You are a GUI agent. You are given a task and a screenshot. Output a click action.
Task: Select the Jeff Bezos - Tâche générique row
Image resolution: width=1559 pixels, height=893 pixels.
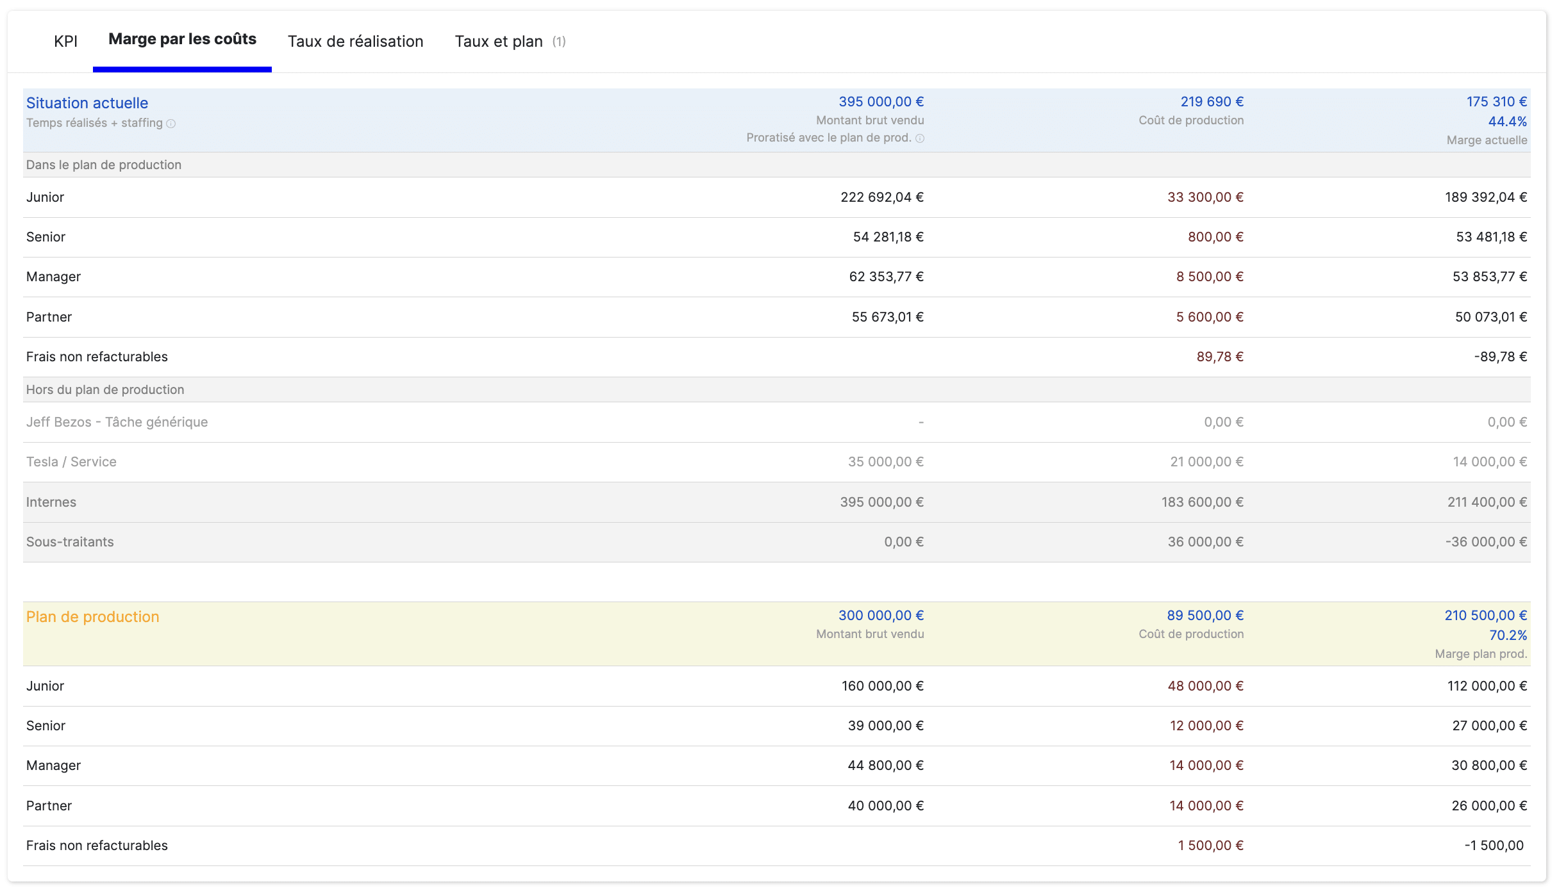[776, 422]
